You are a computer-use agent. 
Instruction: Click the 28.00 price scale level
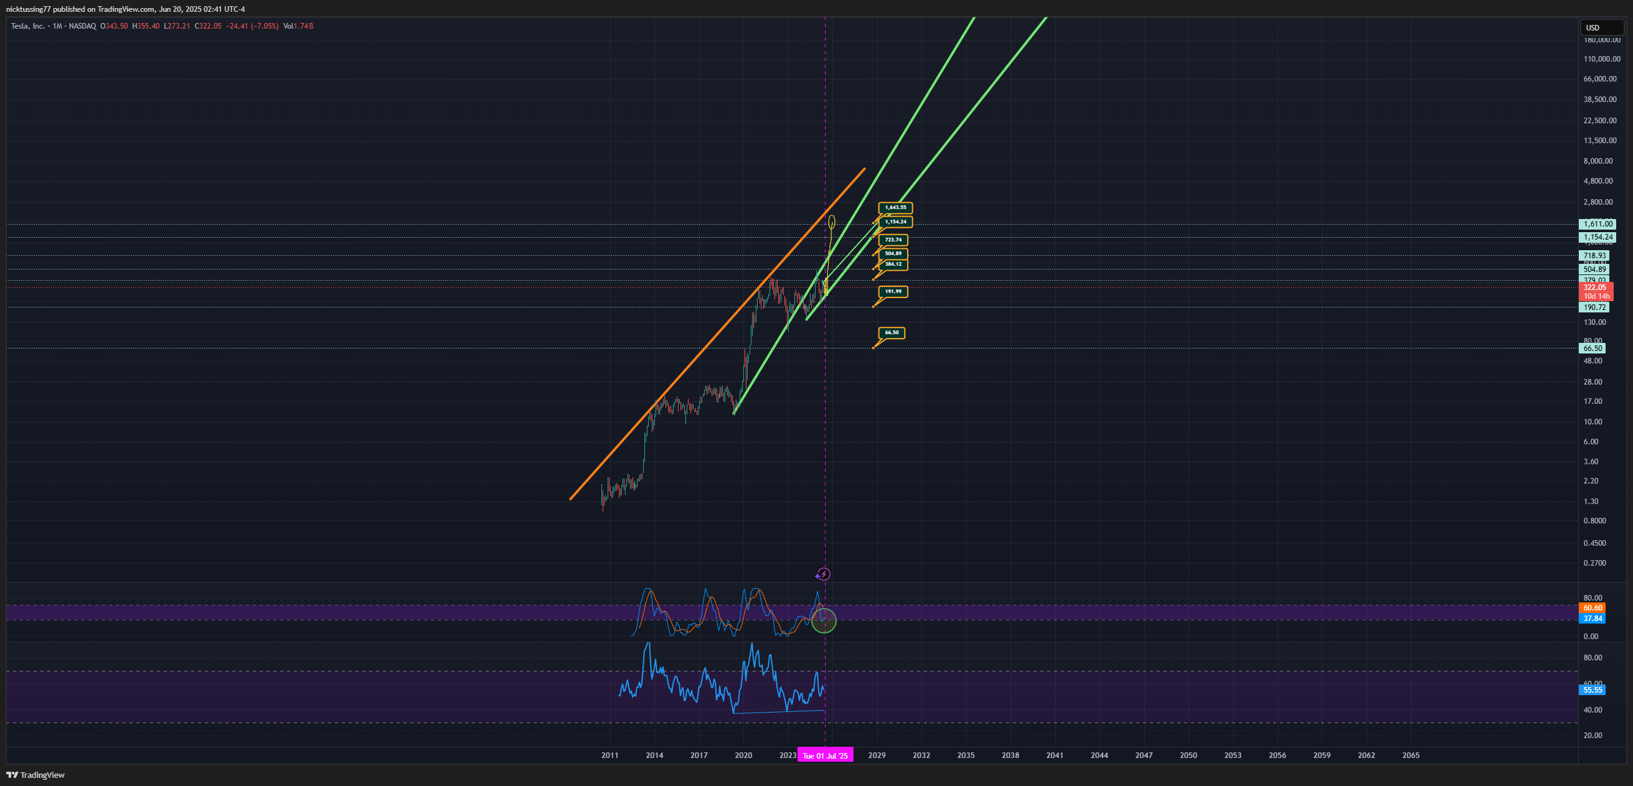tap(1593, 381)
